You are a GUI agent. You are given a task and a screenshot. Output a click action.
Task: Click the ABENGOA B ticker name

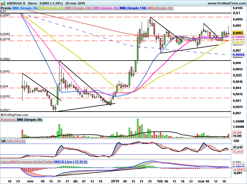(x=16, y=3)
